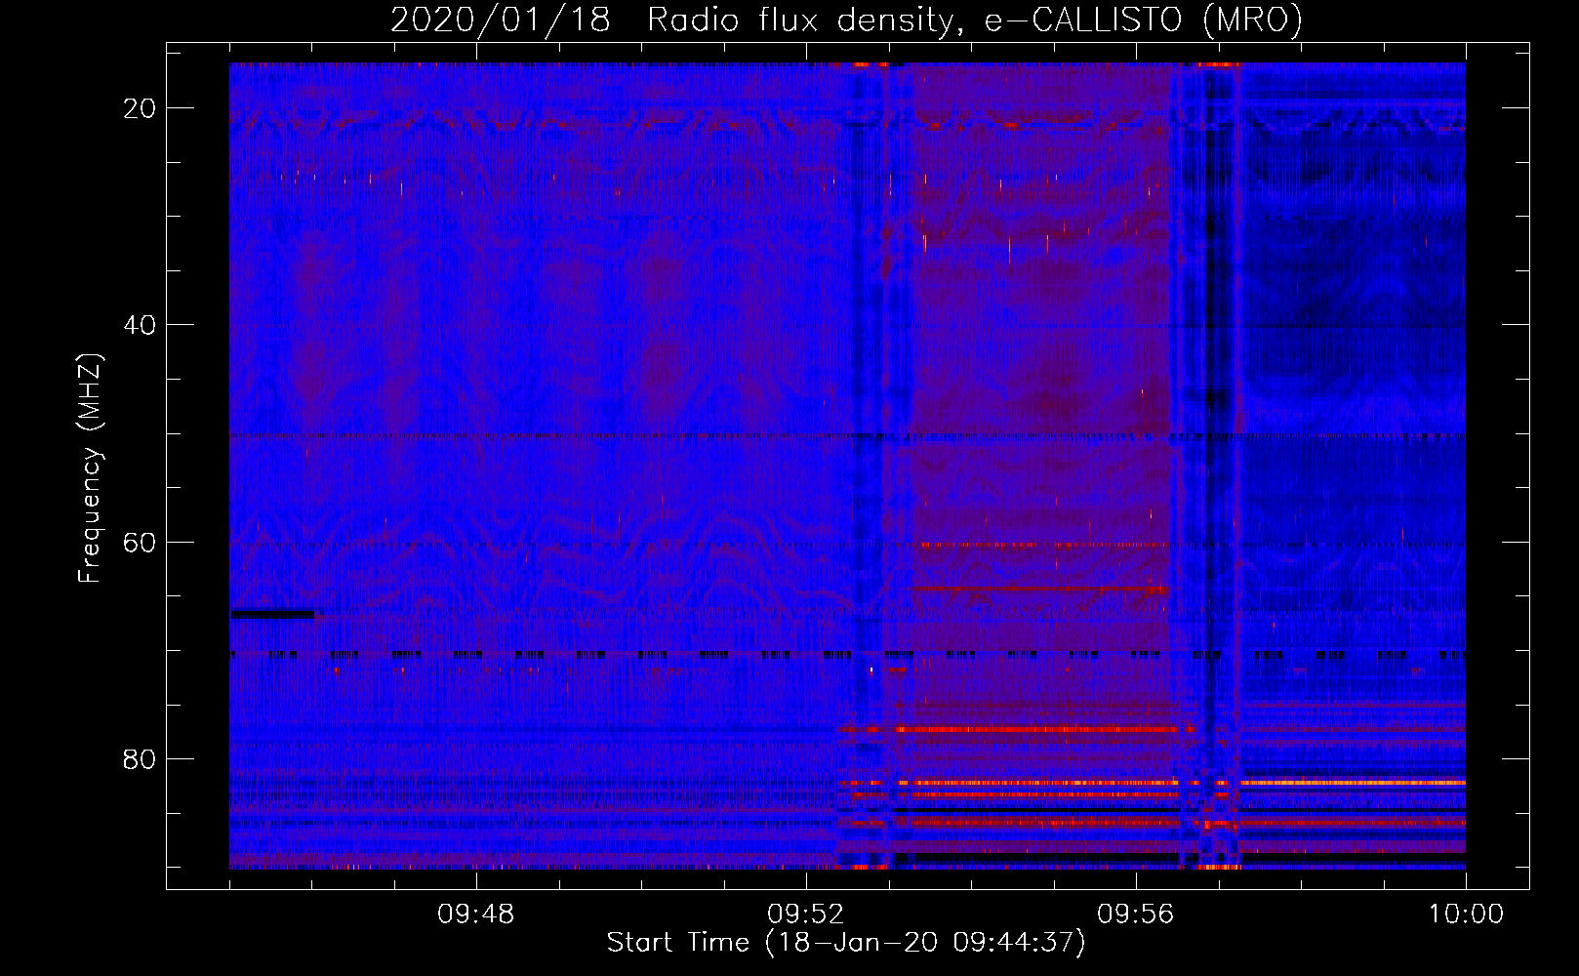Click the 09:52 time tick label
1579x976 pixels.
coord(806,915)
